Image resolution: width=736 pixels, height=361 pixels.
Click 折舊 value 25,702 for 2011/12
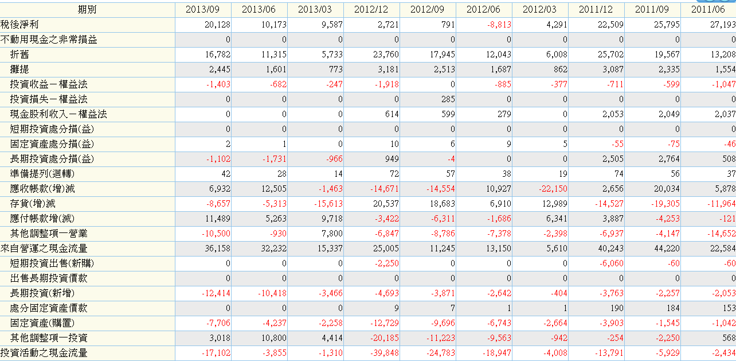[x=610, y=55]
